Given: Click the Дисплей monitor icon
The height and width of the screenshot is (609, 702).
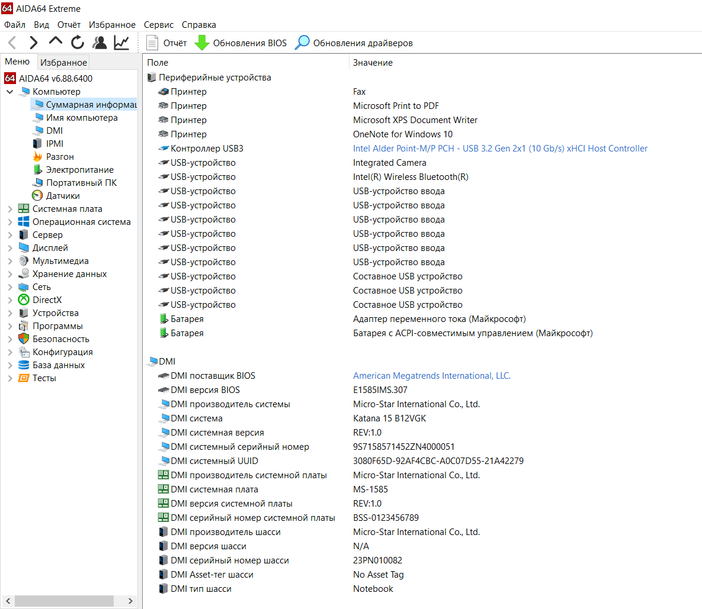Looking at the screenshot, I should 24,248.
